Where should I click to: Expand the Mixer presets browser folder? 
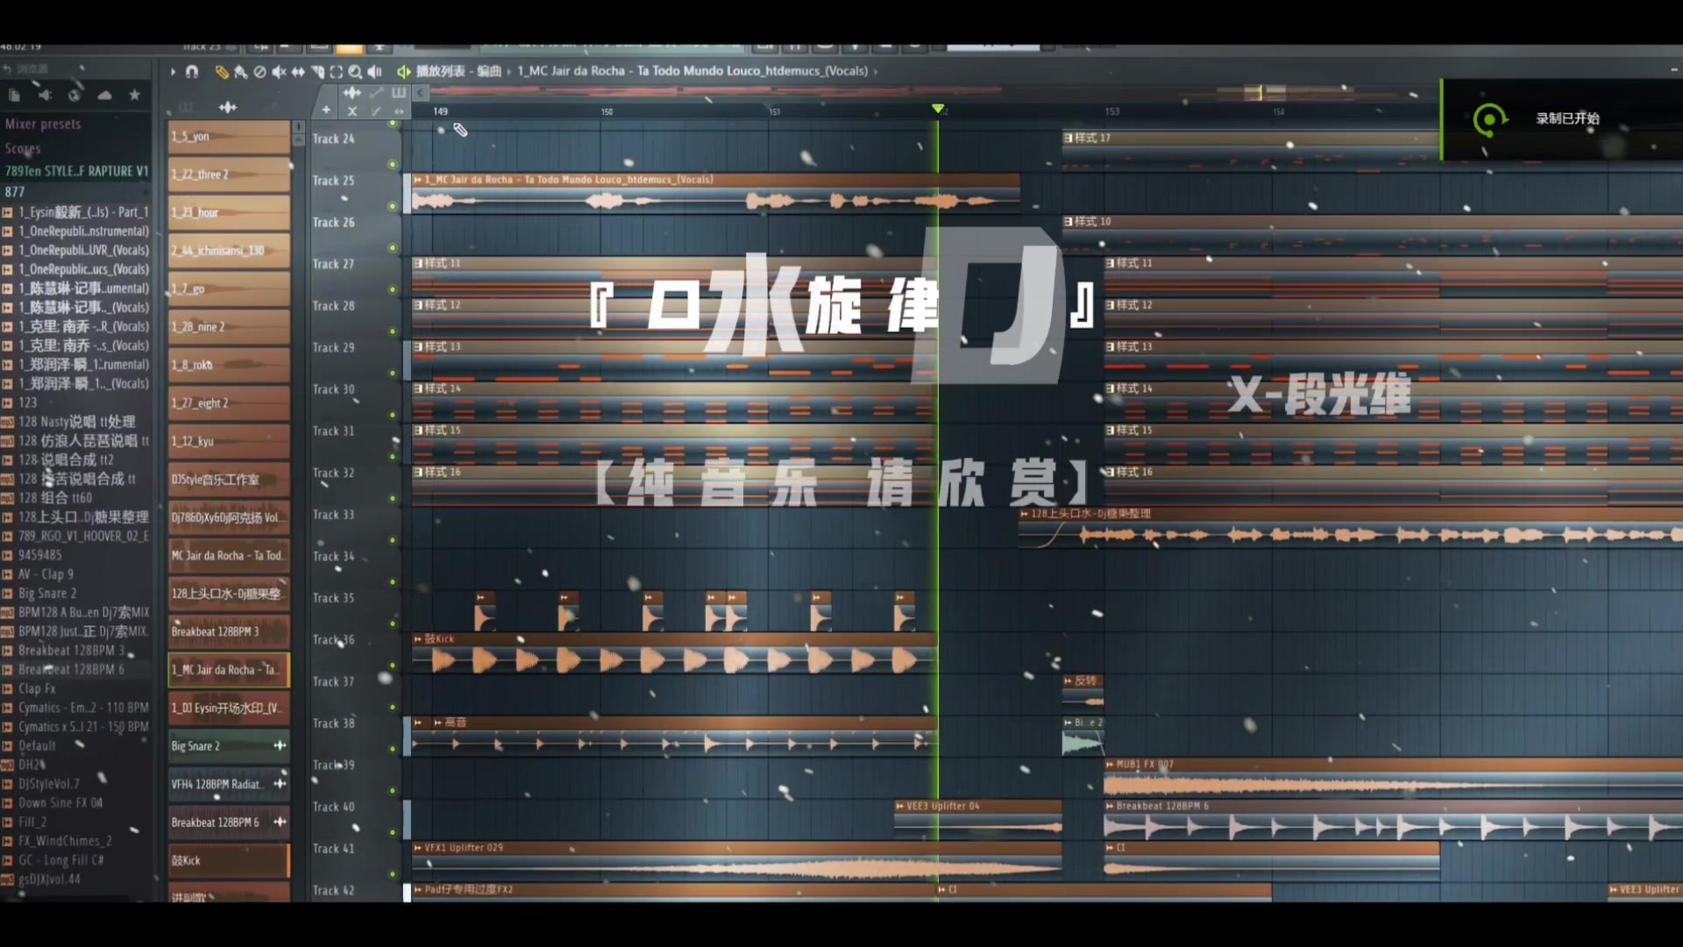coord(43,125)
